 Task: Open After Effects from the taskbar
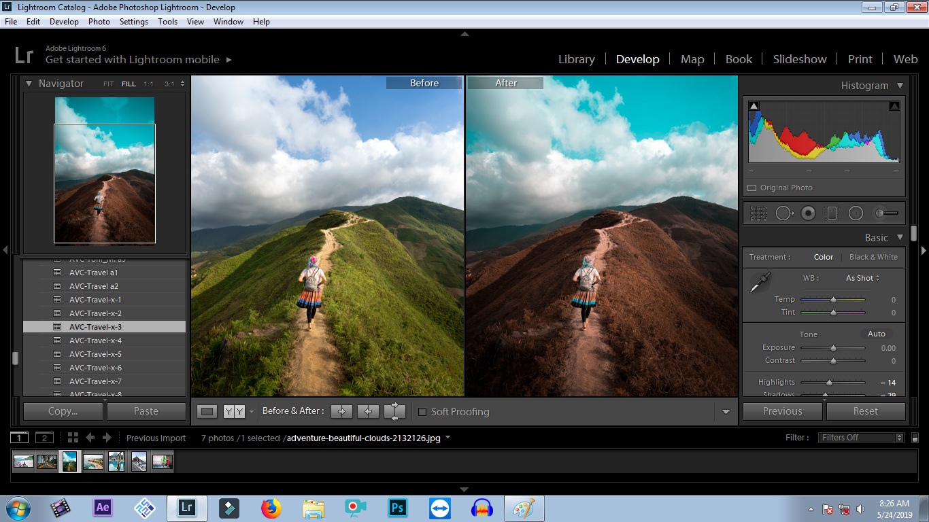[103, 508]
